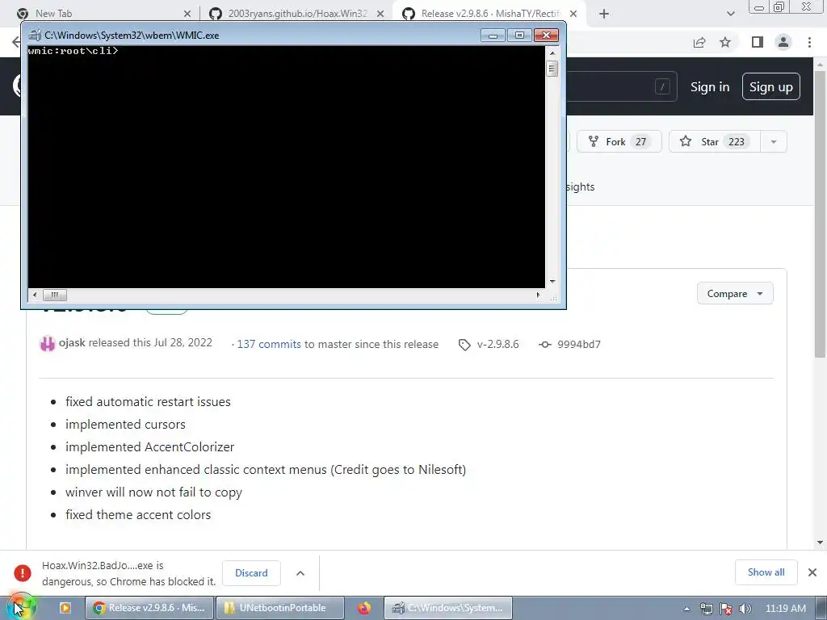The height and width of the screenshot is (620, 827).
Task: Open the media player taskbar icon
Action: click(65, 608)
